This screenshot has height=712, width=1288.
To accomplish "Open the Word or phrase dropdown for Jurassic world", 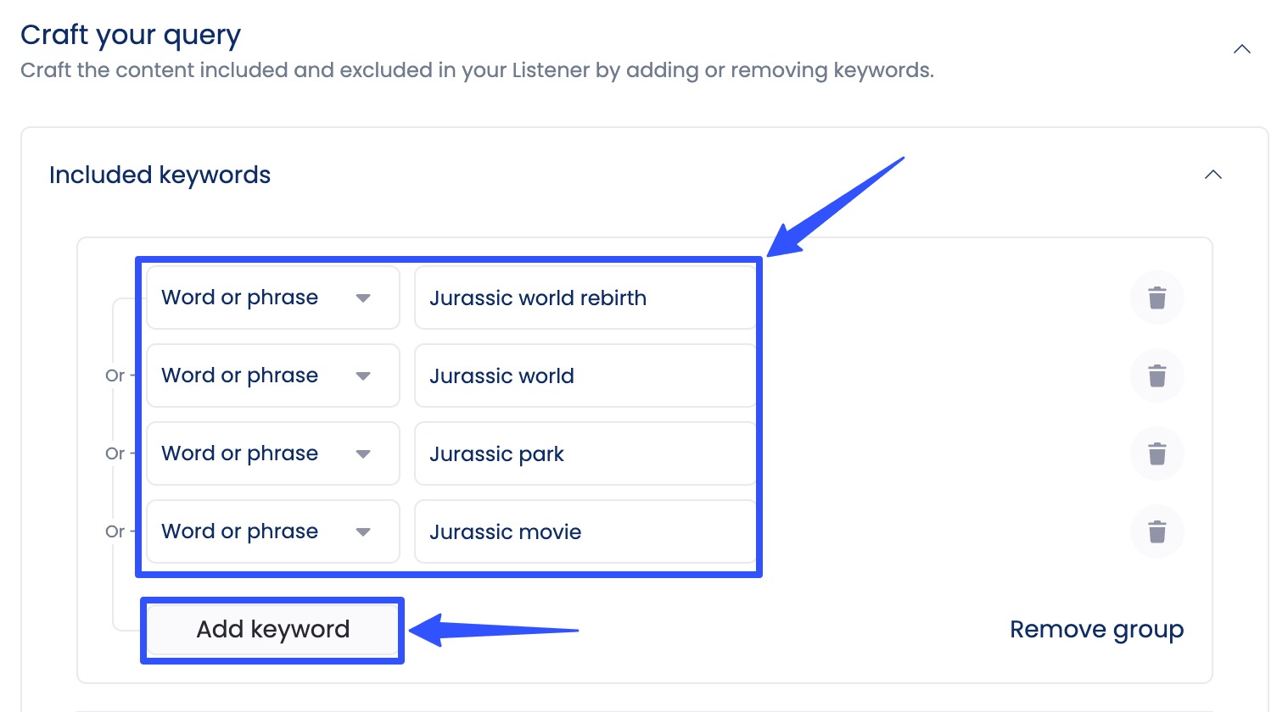I will click(x=272, y=375).
